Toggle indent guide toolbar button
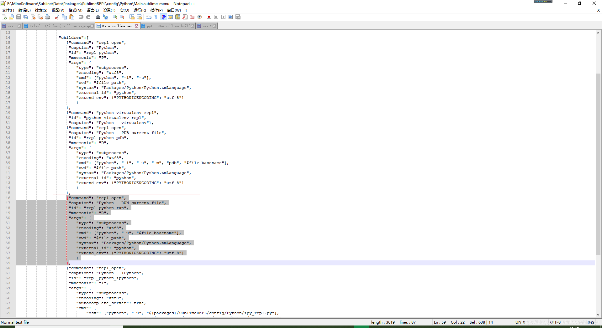The image size is (602, 328). [163, 17]
